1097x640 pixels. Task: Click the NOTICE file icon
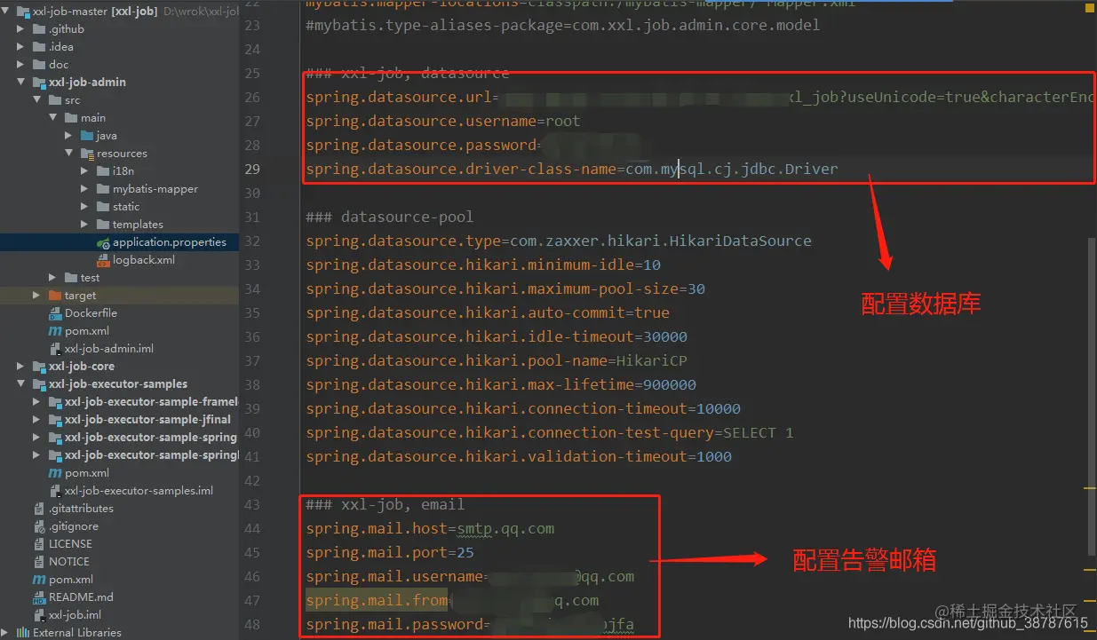coord(39,562)
